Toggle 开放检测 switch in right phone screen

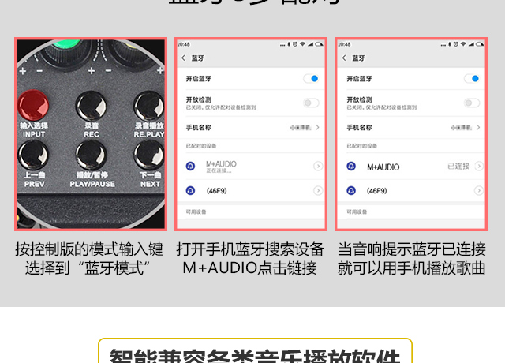[472, 103]
